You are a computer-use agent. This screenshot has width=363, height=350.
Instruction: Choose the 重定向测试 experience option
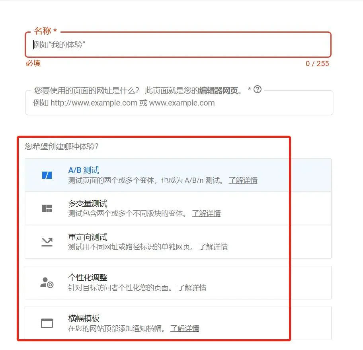(178, 242)
